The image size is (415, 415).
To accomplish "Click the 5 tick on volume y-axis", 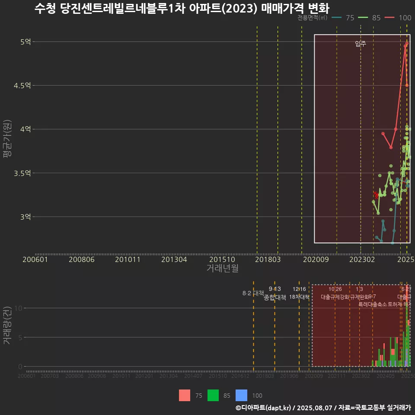I will click(20, 337).
